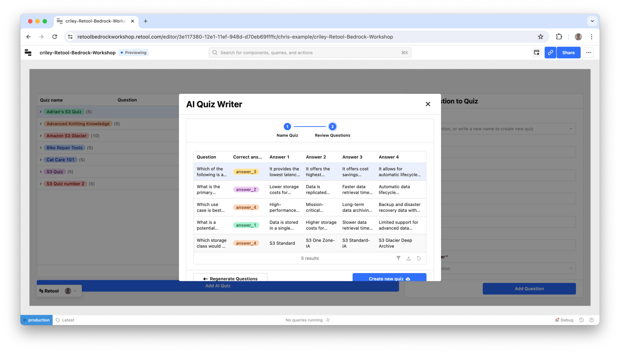View site information icon in address bar
This screenshot has height=352, width=620.
(70, 37)
